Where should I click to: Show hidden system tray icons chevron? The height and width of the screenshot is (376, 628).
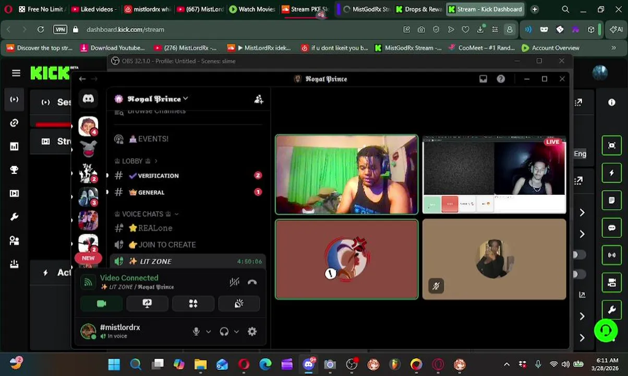coord(506,365)
